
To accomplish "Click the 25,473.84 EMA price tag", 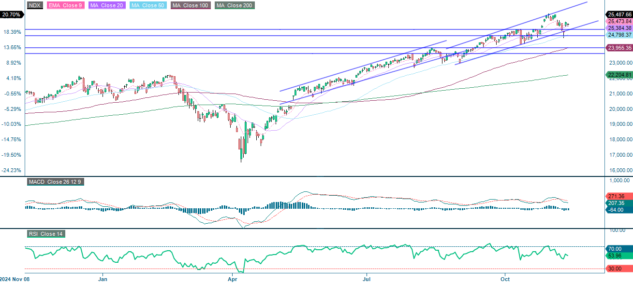I will 619,22.
